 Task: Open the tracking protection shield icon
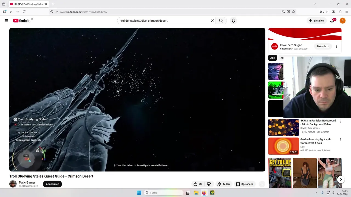tap(52, 12)
